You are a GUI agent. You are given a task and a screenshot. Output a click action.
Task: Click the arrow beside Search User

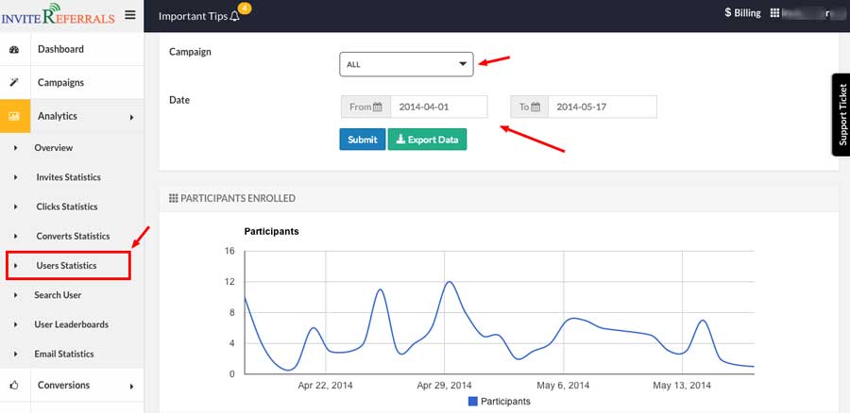tap(16, 295)
